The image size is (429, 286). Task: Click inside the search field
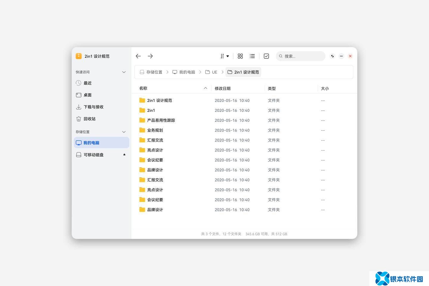coord(302,56)
